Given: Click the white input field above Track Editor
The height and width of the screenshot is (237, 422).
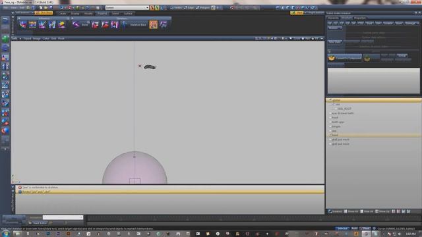Looking at the screenshot, I should (x=63, y=217).
